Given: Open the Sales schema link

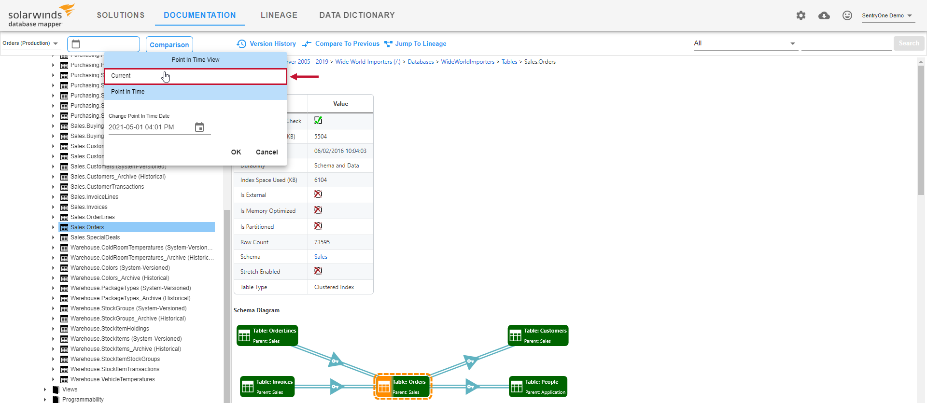Looking at the screenshot, I should (321, 257).
